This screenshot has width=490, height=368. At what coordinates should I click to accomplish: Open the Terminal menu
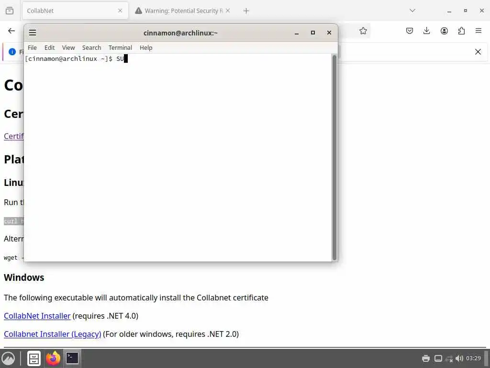[120, 47]
